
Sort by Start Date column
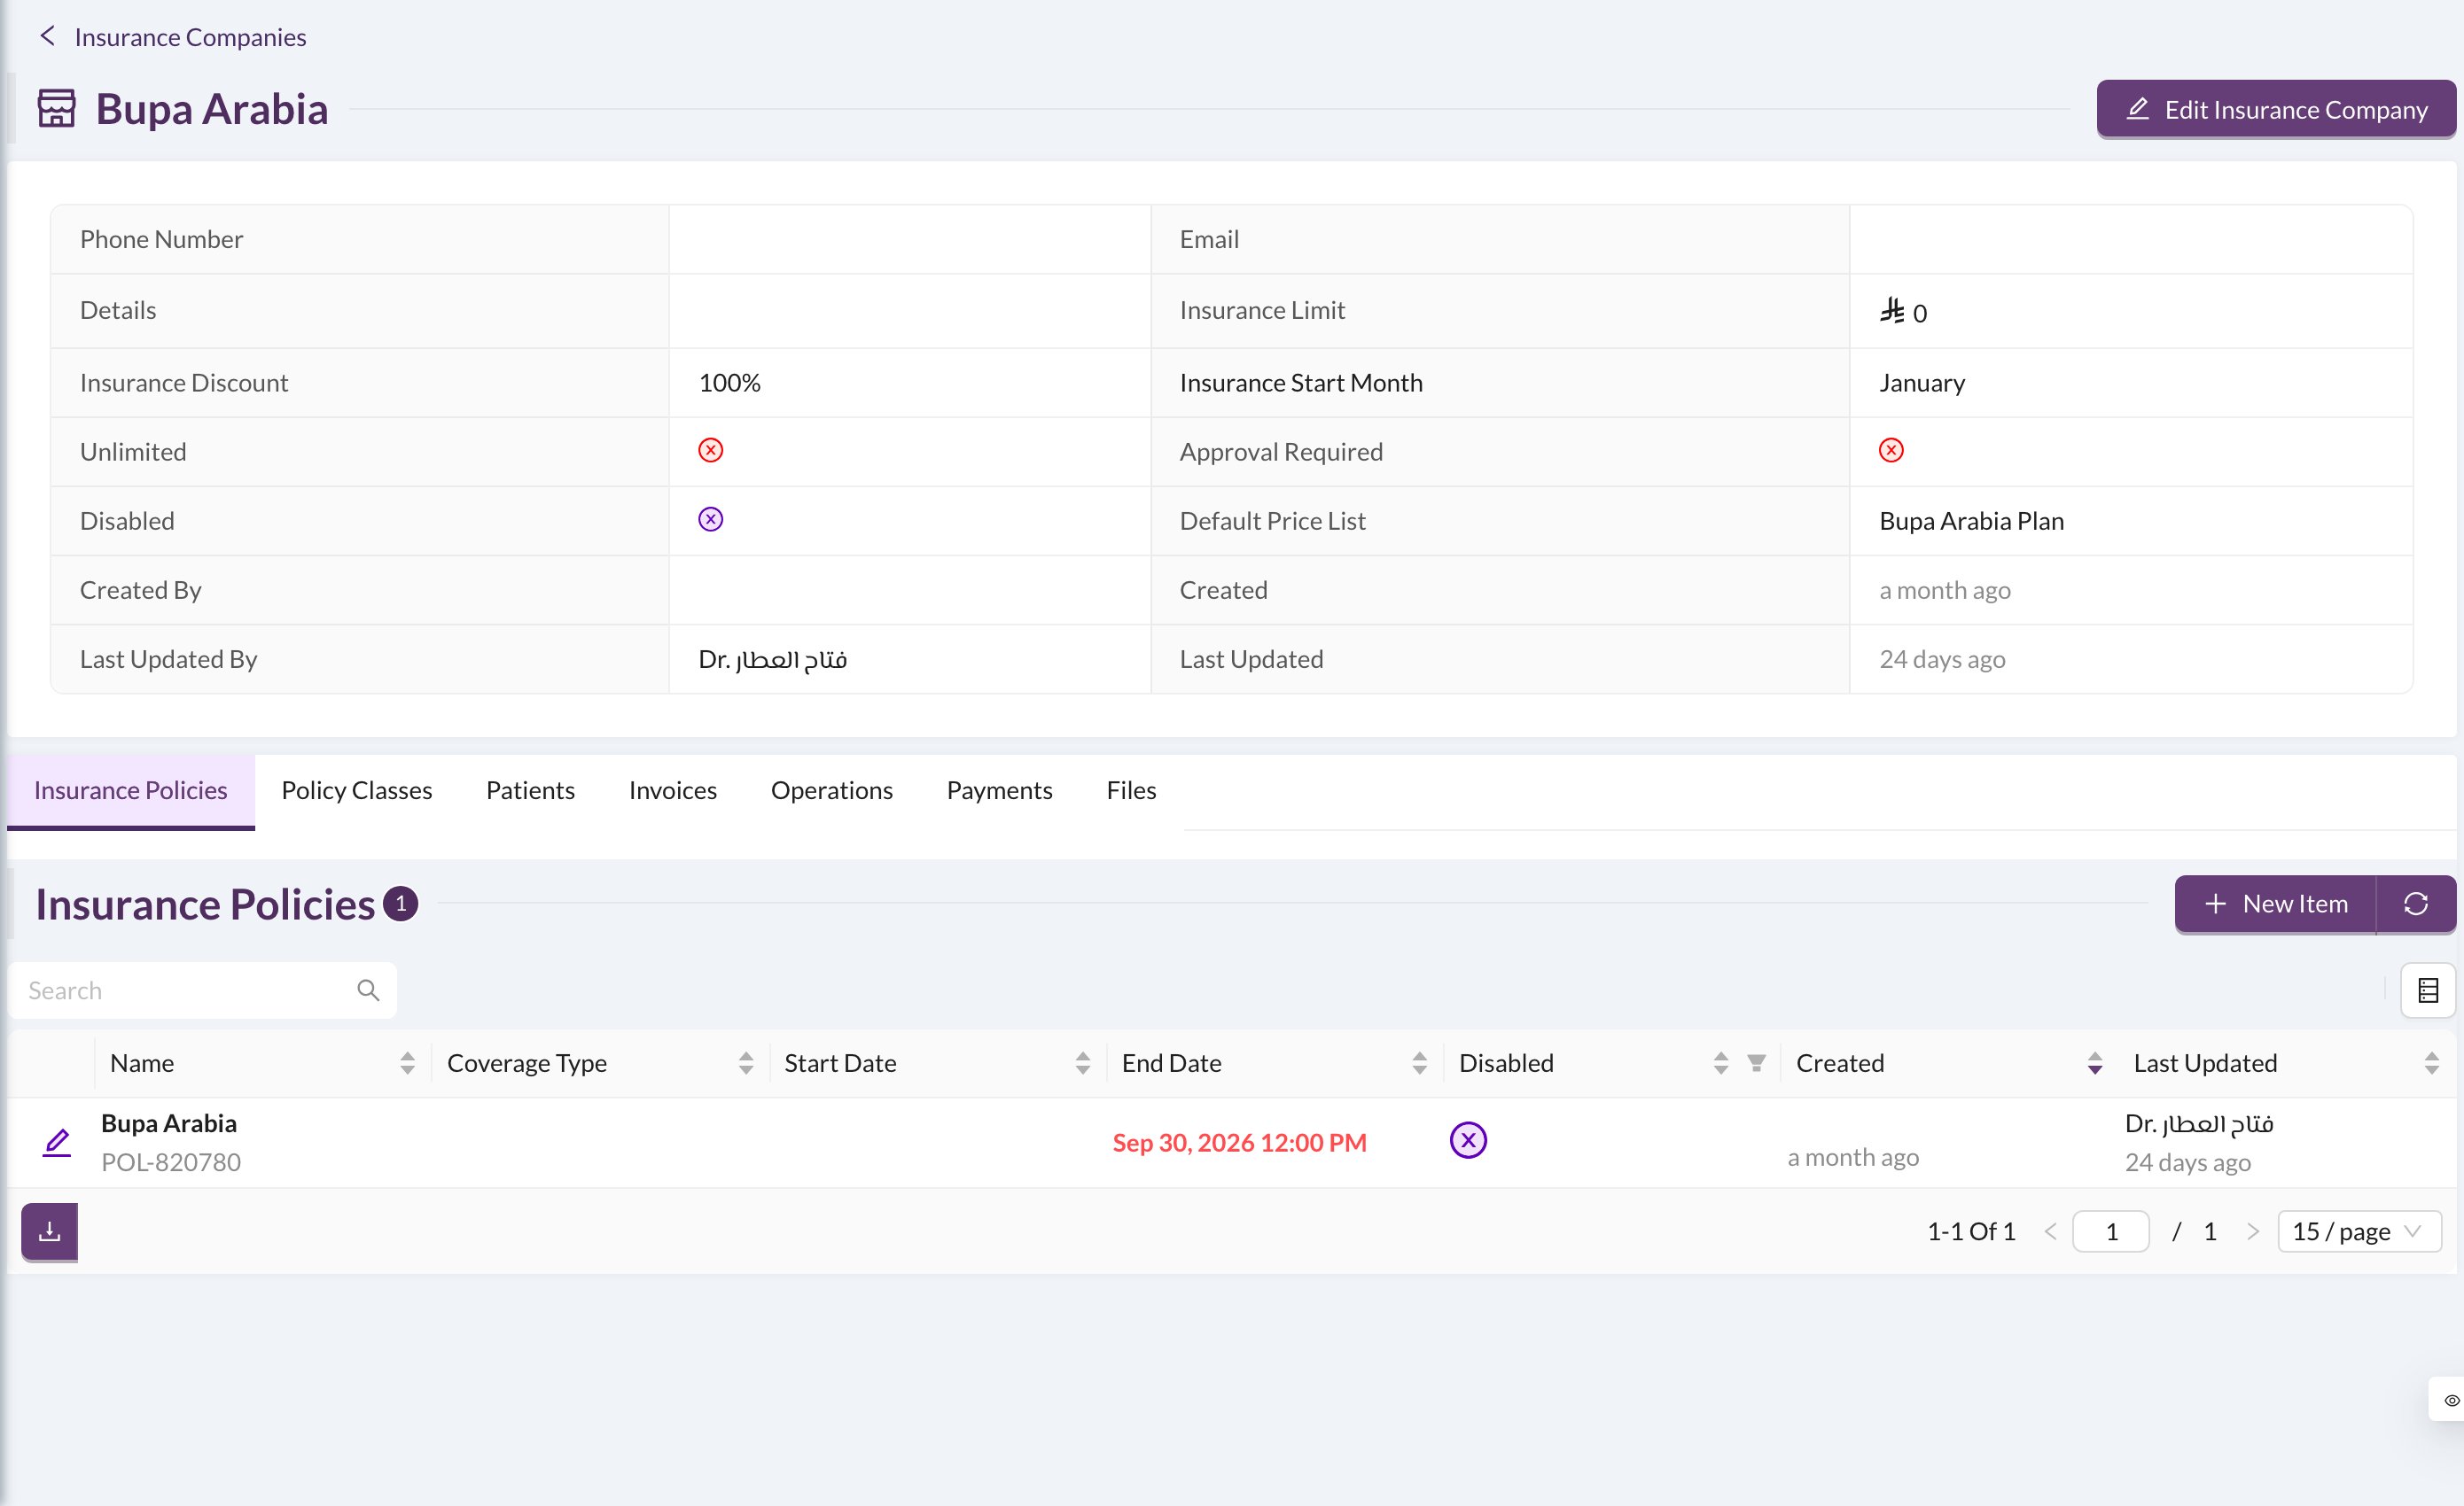click(1083, 1063)
